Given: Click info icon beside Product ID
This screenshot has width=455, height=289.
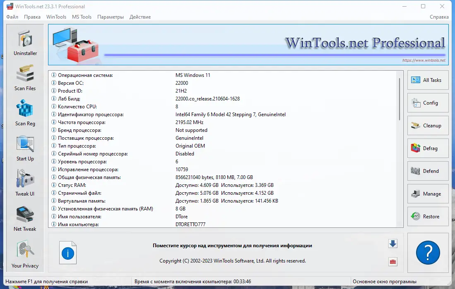Looking at the screenshot, I should click(x=54, y=91).
